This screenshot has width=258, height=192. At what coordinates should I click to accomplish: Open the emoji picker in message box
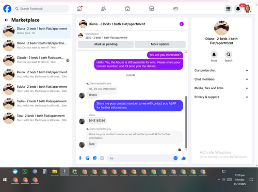[175, 158]
